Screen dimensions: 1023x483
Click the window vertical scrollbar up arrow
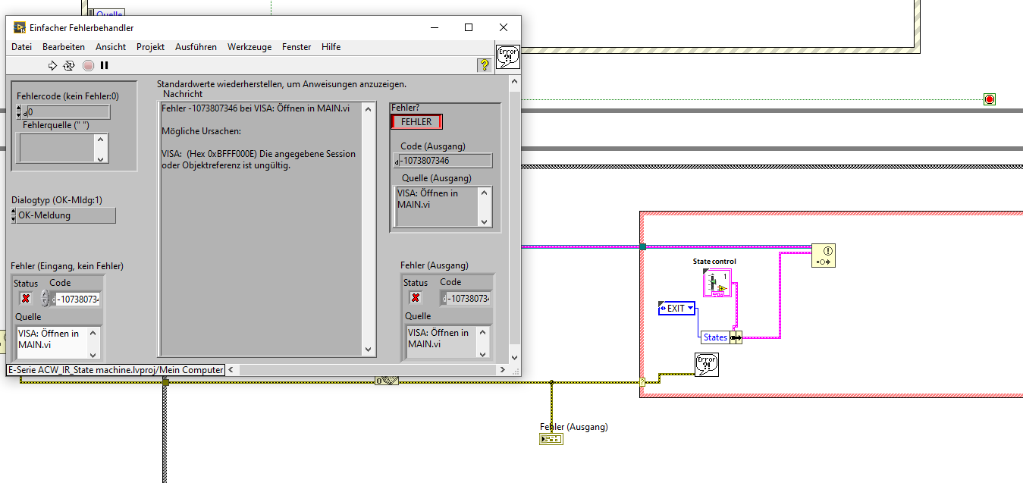tap(515, 80)
